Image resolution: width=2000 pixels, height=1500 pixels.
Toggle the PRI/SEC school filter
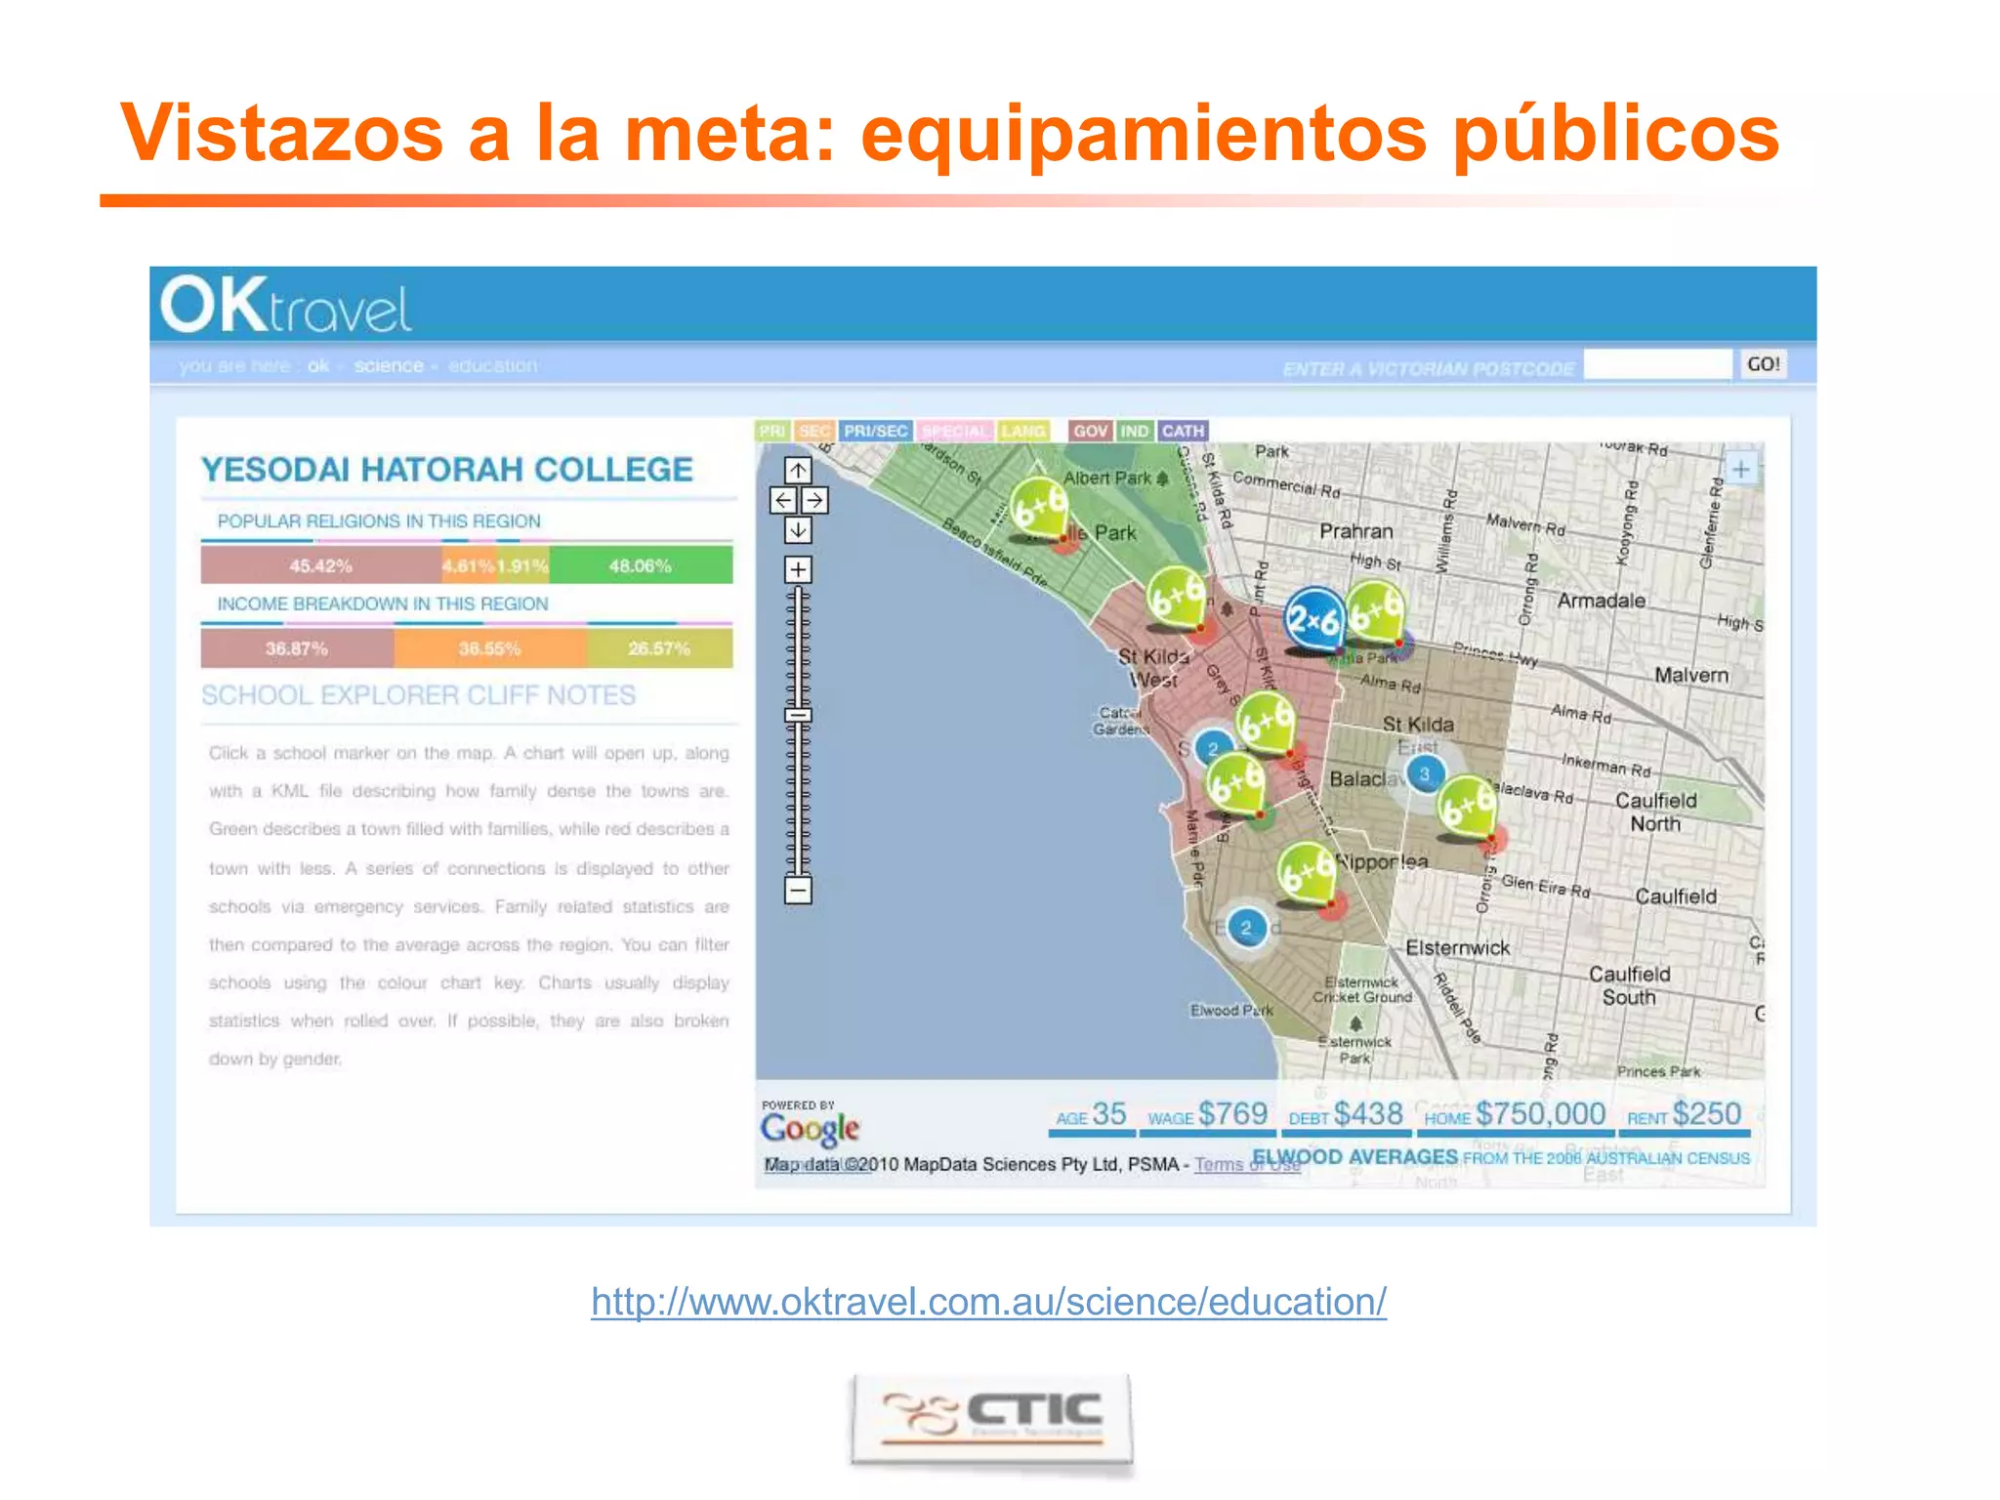pyautogui.click(x=876, y=431)
